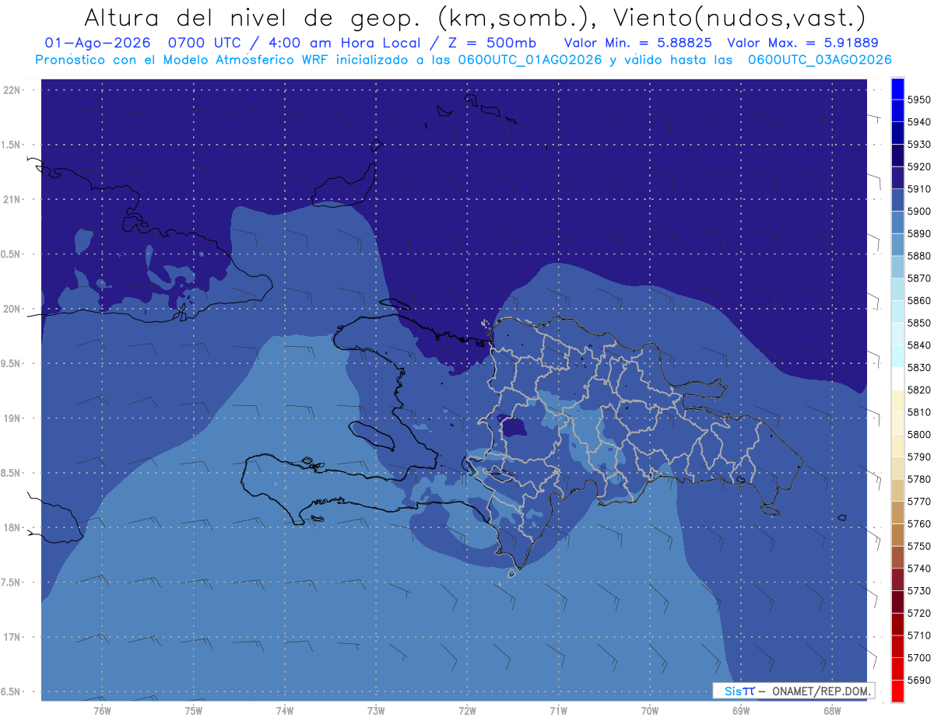Click the 76W longitude label
934x721 pixels.
102,711
